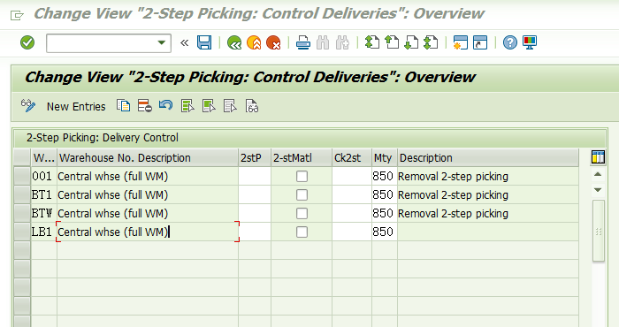Click the Delete row icon in the toolbar
Screen dimensions: 619x327
144,106
